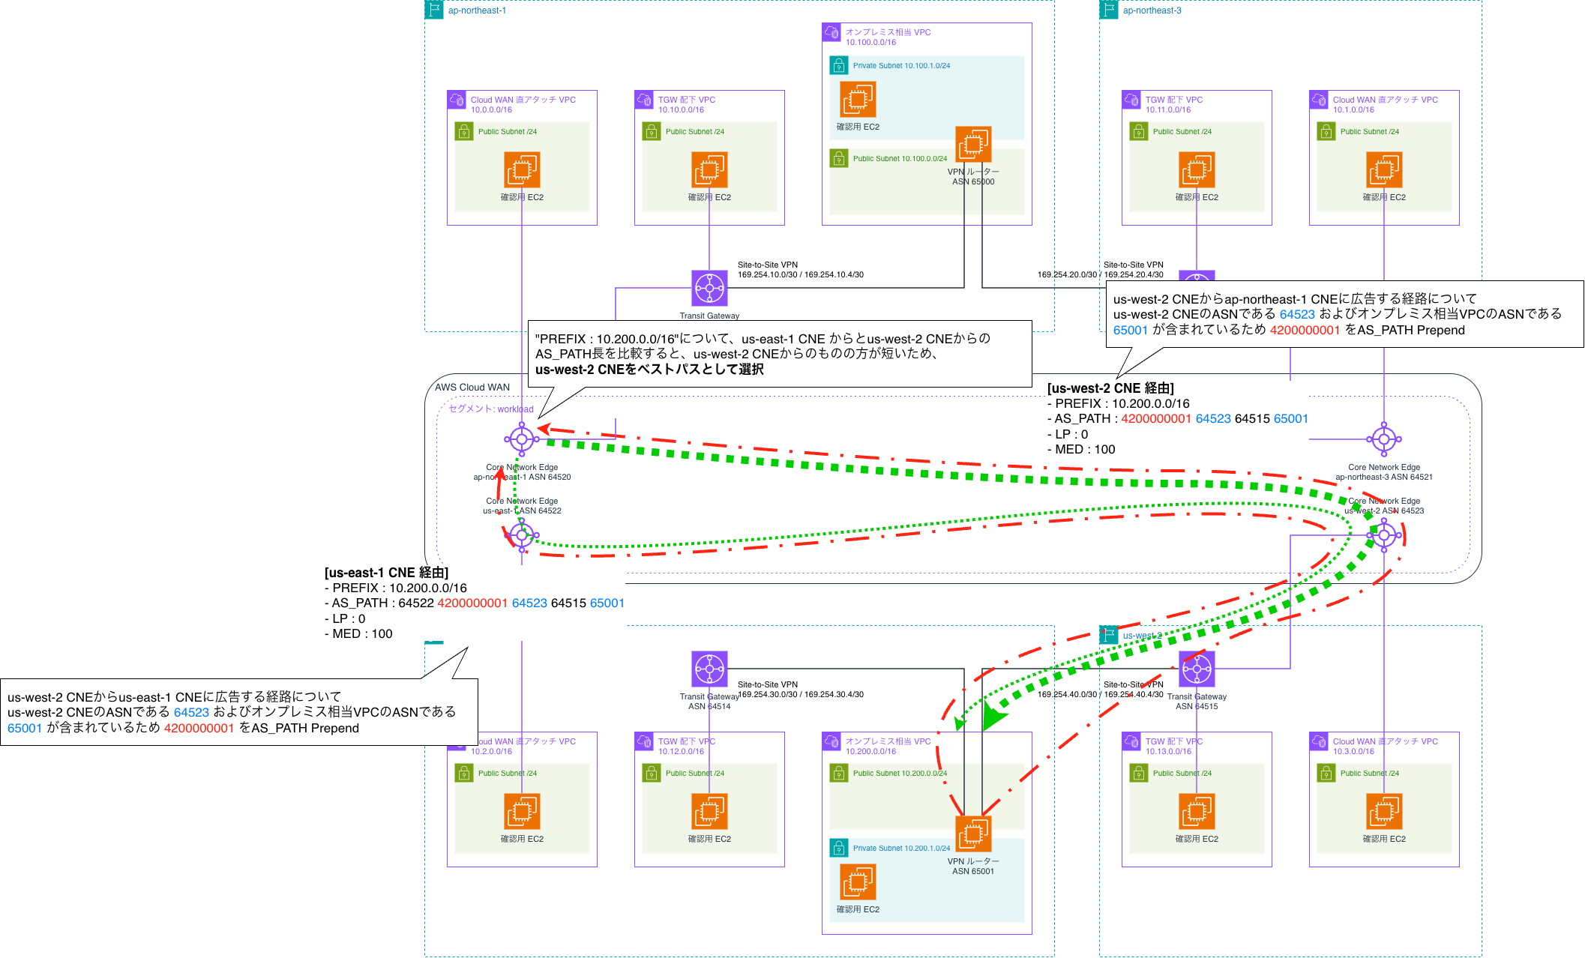Select the '[us-west-2 CNE 経由]' heading
1585x958 pixels.
[1110, 388]
